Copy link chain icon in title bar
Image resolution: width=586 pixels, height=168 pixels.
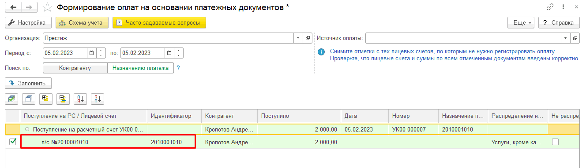550,7
